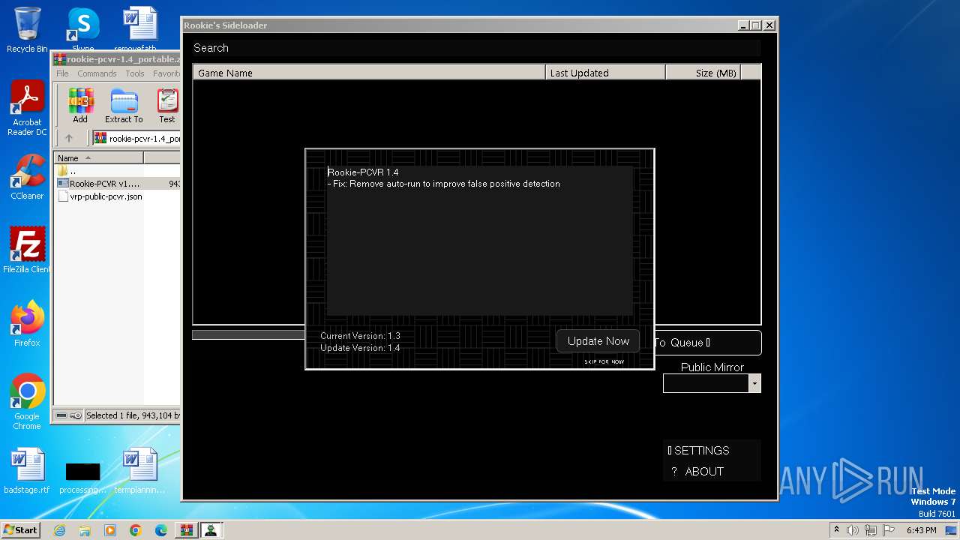This screenshot has height=540, width=960.
Task: Click WinRAR Test toolbar icon
Action: coord(167,106)
